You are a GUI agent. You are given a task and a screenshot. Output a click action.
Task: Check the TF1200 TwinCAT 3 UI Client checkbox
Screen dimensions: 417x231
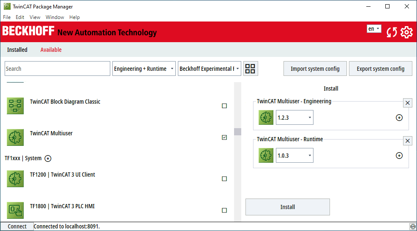(x=224, y=179)
